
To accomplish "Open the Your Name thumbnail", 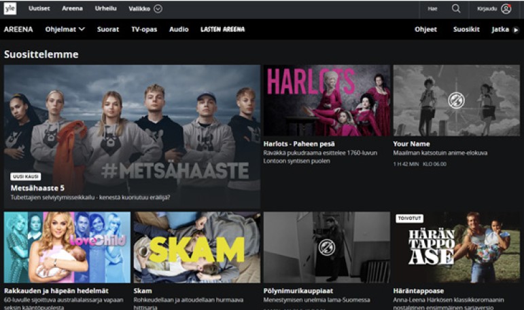I will [457, 100].
